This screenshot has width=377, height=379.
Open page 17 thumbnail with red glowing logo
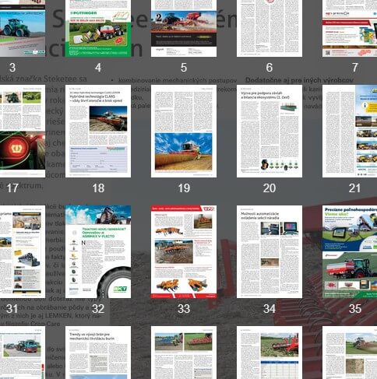(23, 132)
